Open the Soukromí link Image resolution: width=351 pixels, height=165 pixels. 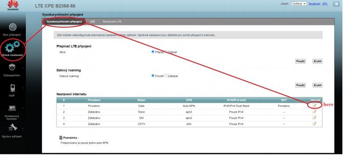coord(314,4)
